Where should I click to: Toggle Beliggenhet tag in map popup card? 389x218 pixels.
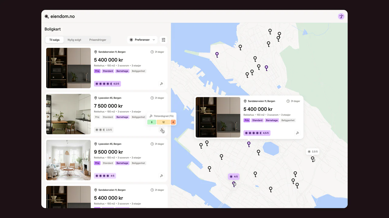[288, 120]
